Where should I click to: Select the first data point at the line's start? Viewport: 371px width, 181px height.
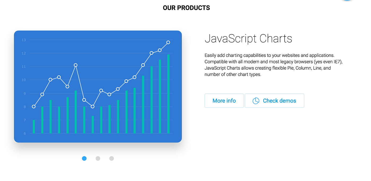pos(33,107)
